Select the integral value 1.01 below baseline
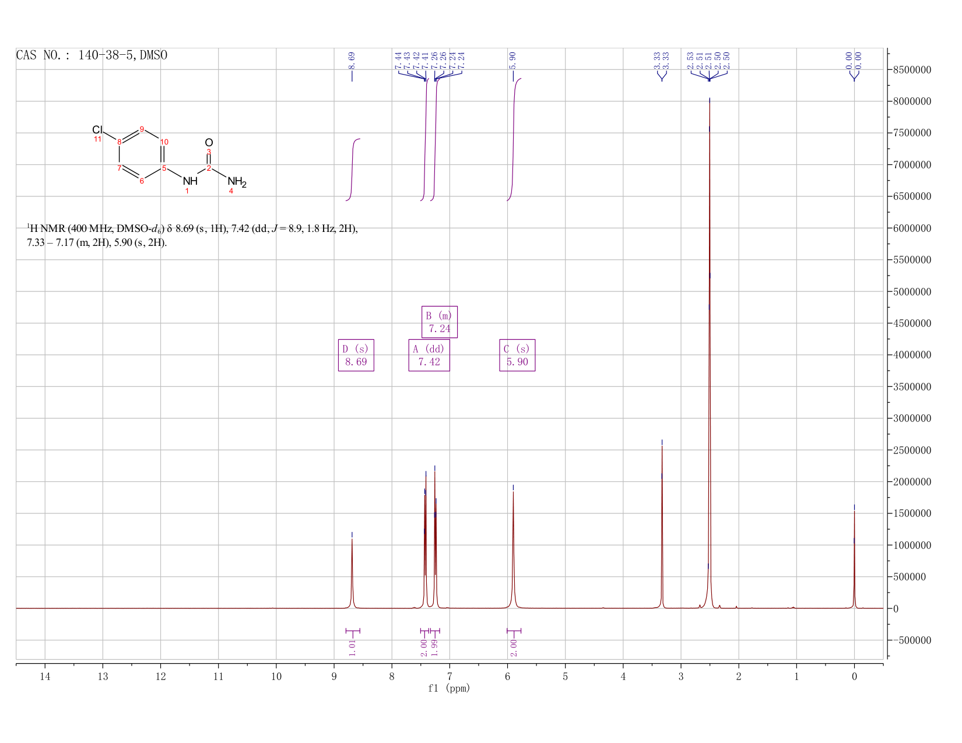The image size is (962, 743). [352, 647]
